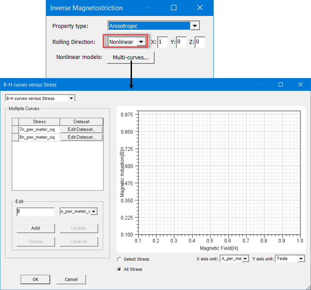Select the 7n_per_meter_sq stress cell
Image resolution: width=311 pixels, height=290 pixels.
(39, 129)
